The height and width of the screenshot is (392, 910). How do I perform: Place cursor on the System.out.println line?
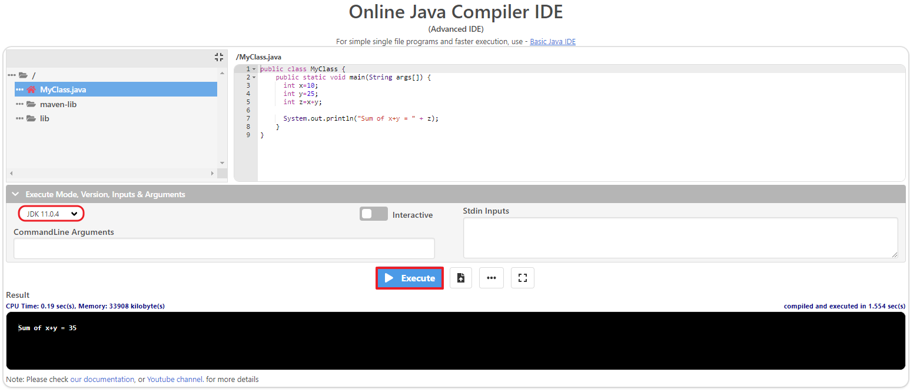(x=361, y=118)
